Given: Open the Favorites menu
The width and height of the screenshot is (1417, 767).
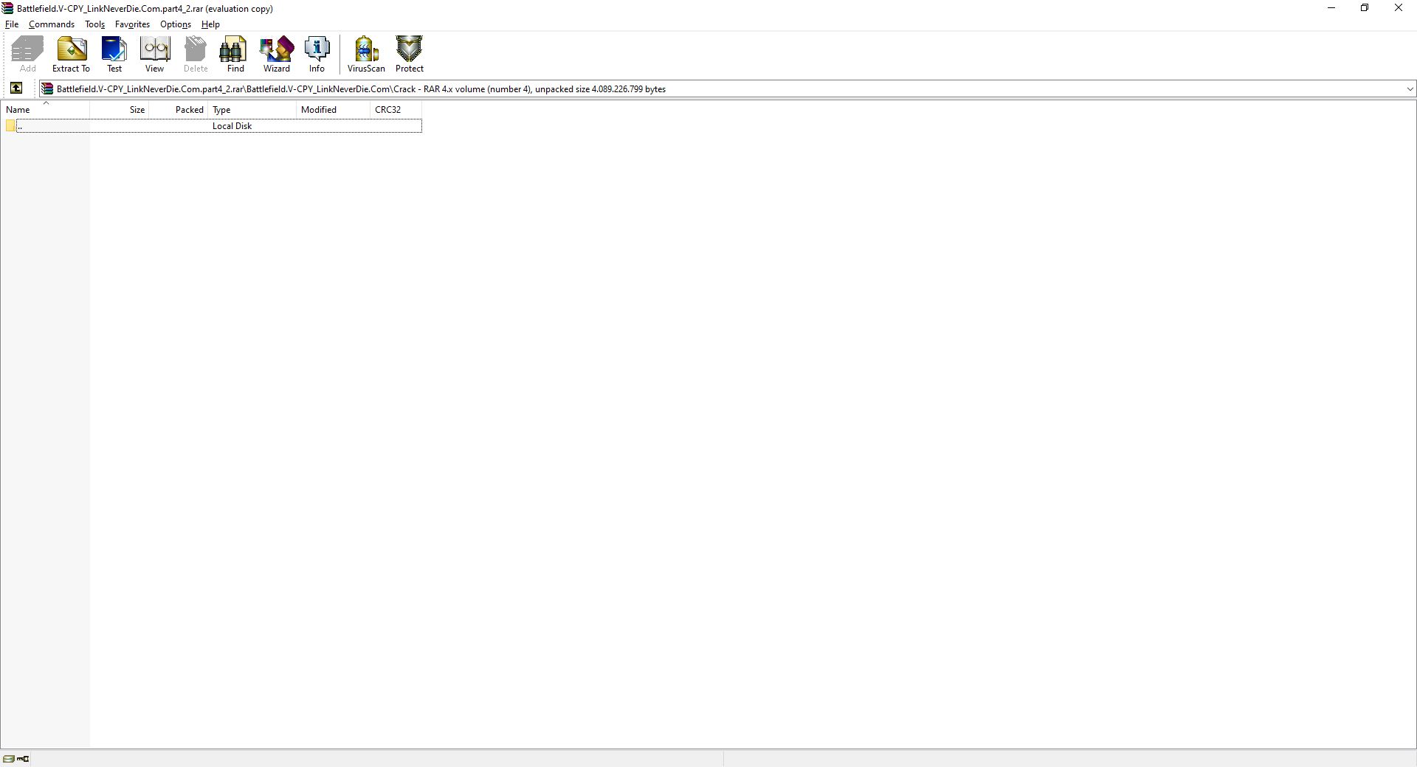Looking at the screenshot, I should point(132,24).
